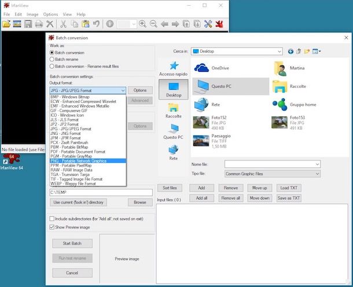Select the Paesaggio TIFF file thumbnail
The image size is (353, 287).
201,141
